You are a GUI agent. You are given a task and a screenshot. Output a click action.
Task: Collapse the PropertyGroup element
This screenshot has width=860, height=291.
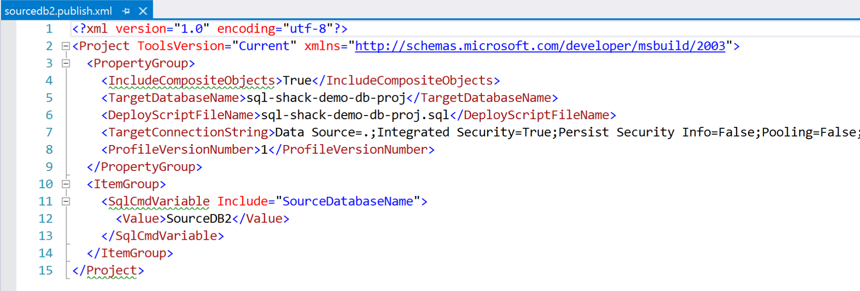66,63
